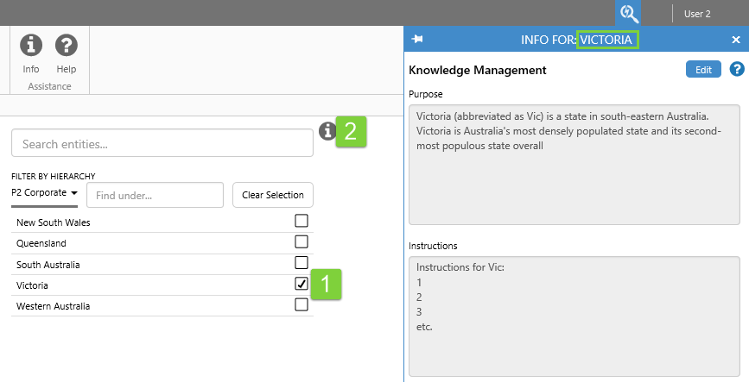This screenshot has width=749, height=382.
Task: Open Help from the Assistance ribbon
Action: (x=67, y=45)
